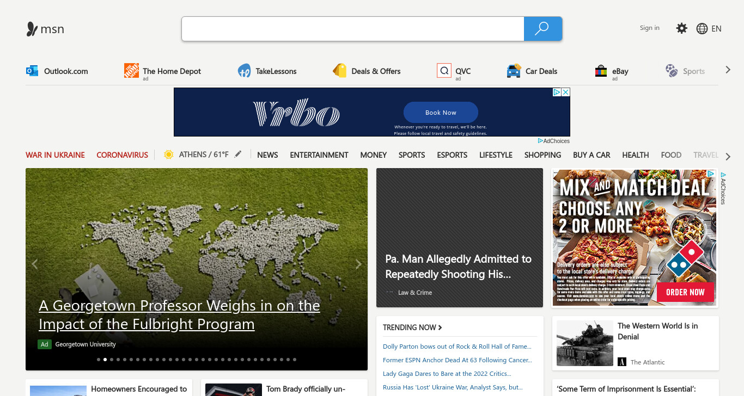This screenshot has width=744, height=396.
Task: Open the WAR IN UKRAINE tab
Action: pyautogui.click(x=55, y=155)
